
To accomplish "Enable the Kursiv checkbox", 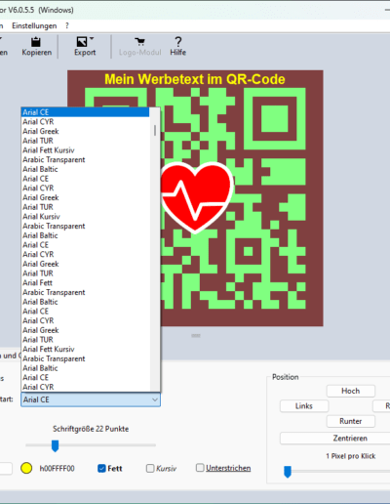I will pyautogui.click(x=150, y=468).
